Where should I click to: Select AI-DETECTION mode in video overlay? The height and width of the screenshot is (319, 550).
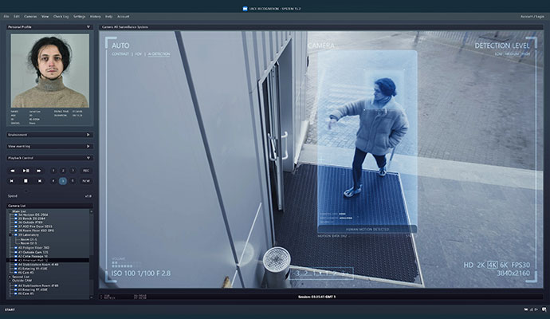(x=159, y=54)
